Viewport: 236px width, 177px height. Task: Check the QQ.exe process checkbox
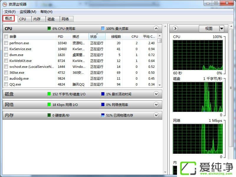point(6,84)
